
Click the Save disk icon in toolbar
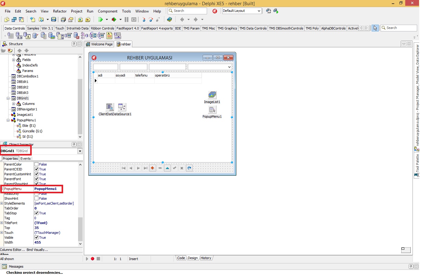click(x=54, y=20)
